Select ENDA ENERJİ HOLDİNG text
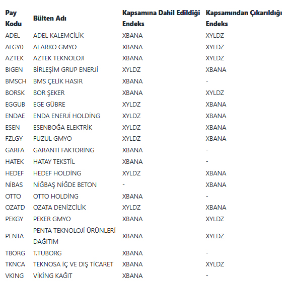285x283 pixels. tap(66, 116)
